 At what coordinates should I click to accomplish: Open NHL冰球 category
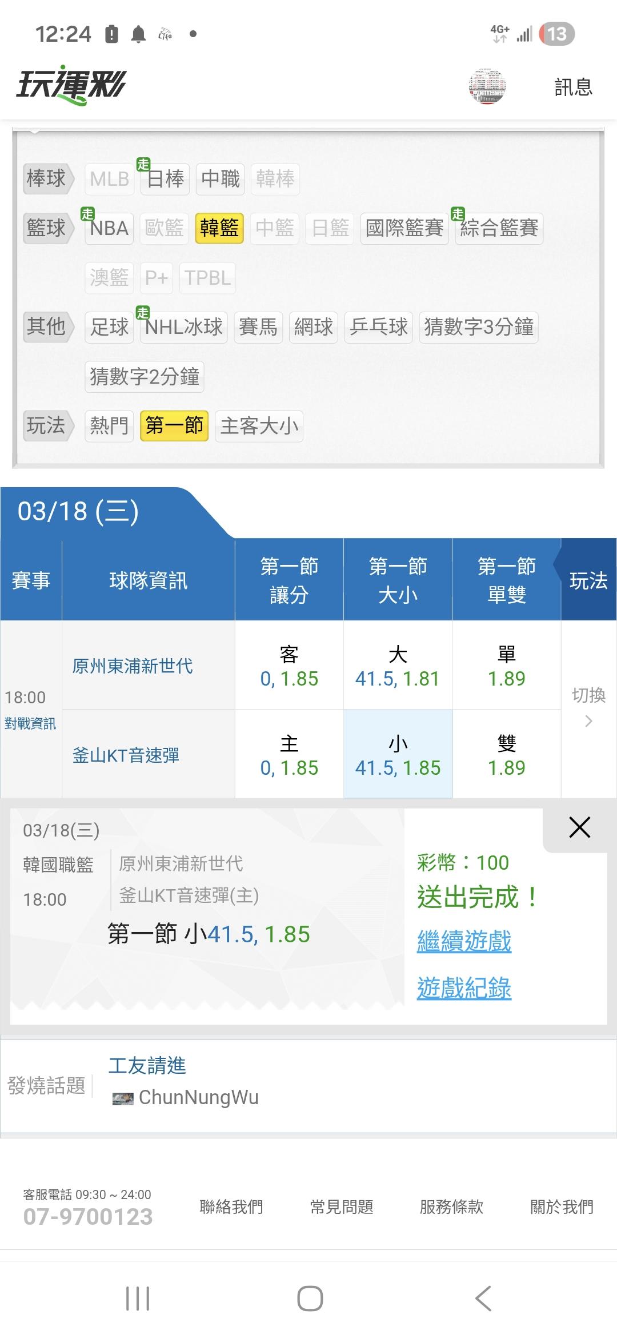tap(184, 328)
